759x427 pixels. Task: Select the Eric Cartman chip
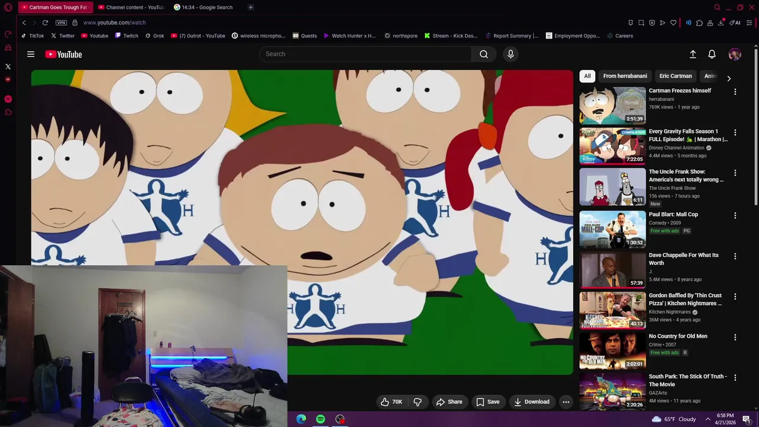[675, 76]
